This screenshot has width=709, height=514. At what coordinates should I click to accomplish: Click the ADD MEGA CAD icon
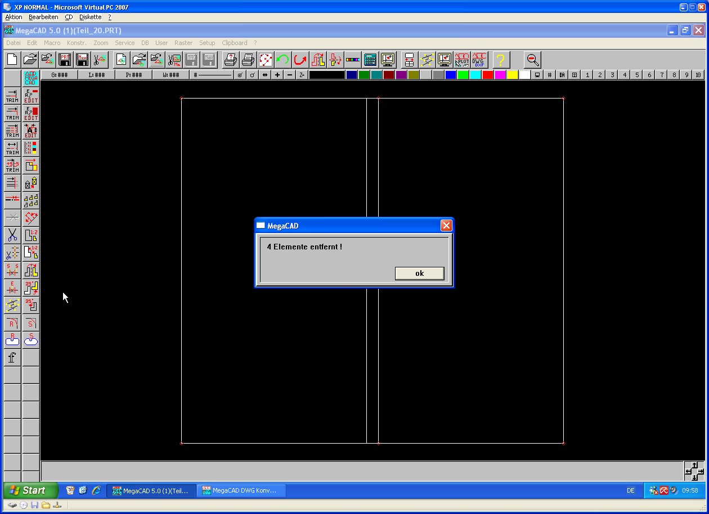click(31, 78)
